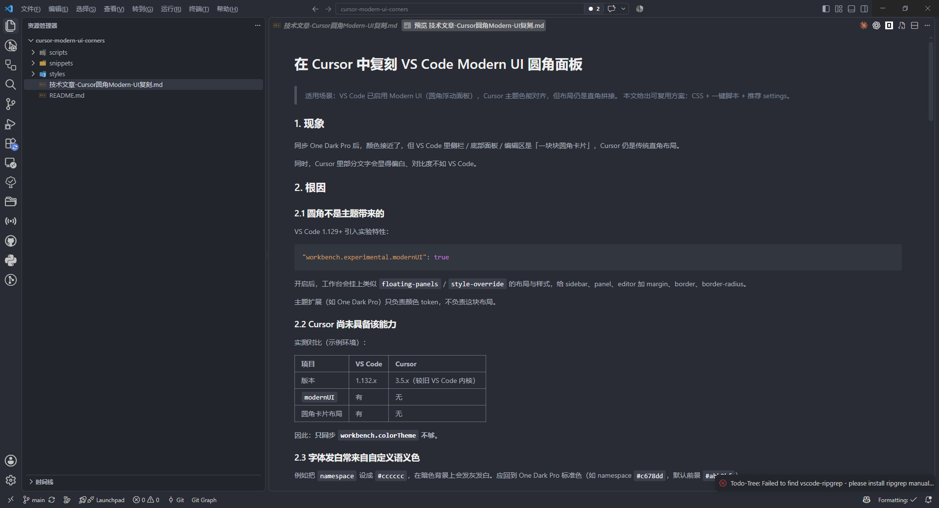The width and height of the screenshot is (939, 508).
Task: Open the editor More Actions ellipsis
Action: tap(927, 25)
